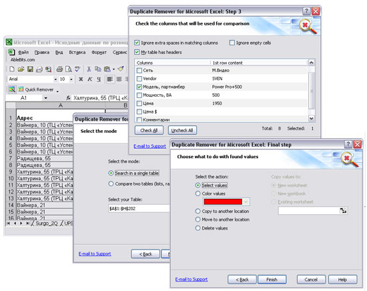367x291 pixels.
Task: Select the Color values radio option
Action: pos(198,194)
